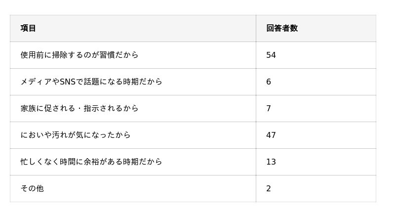Click the 項目 column header
The image size is (395, 217).
[28, 28]
